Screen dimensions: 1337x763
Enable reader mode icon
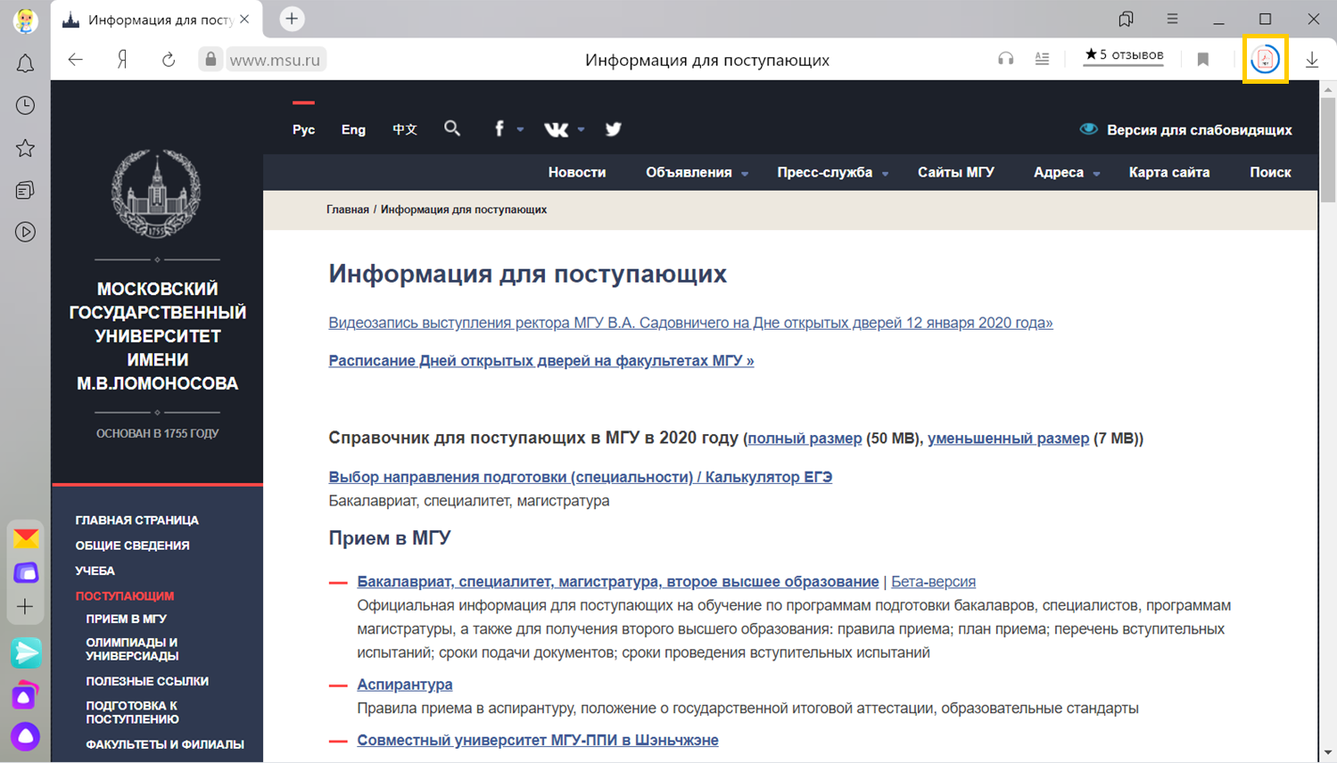[1042, 59]
